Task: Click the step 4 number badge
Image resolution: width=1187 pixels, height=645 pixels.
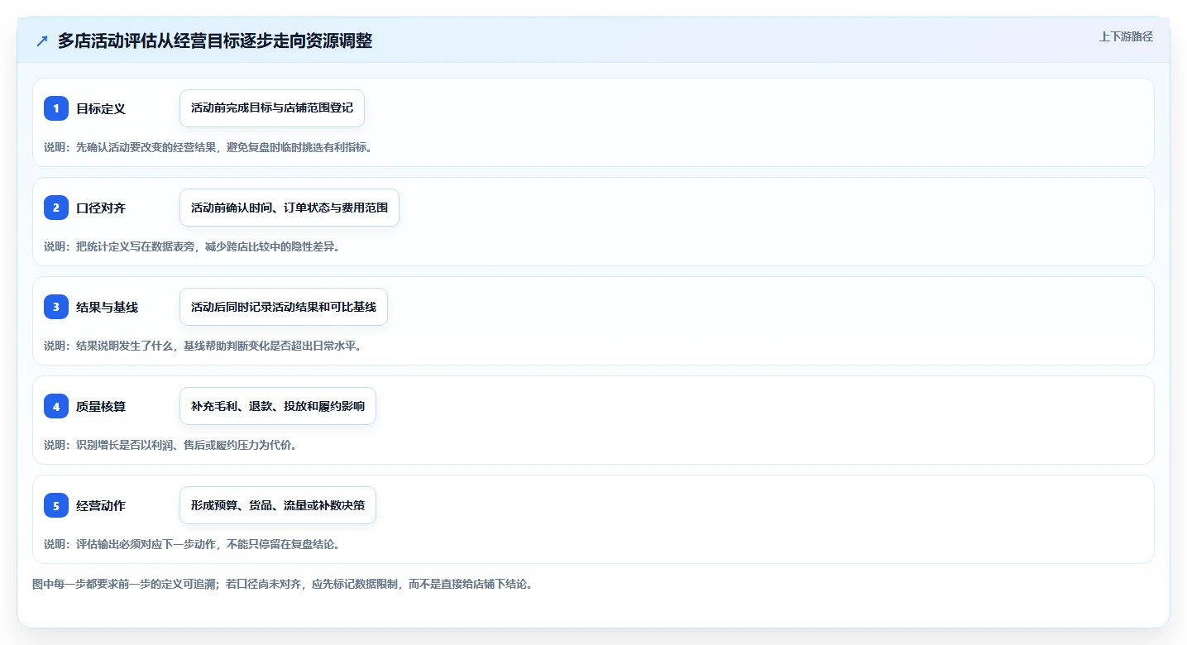Action: tap(56, 406)
